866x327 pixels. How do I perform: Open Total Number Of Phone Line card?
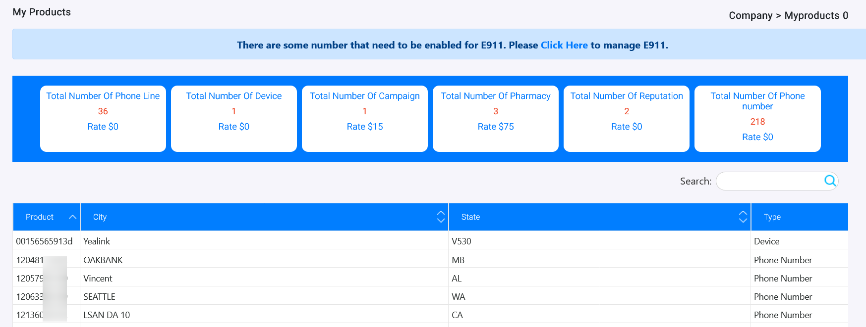pos(103,119)
